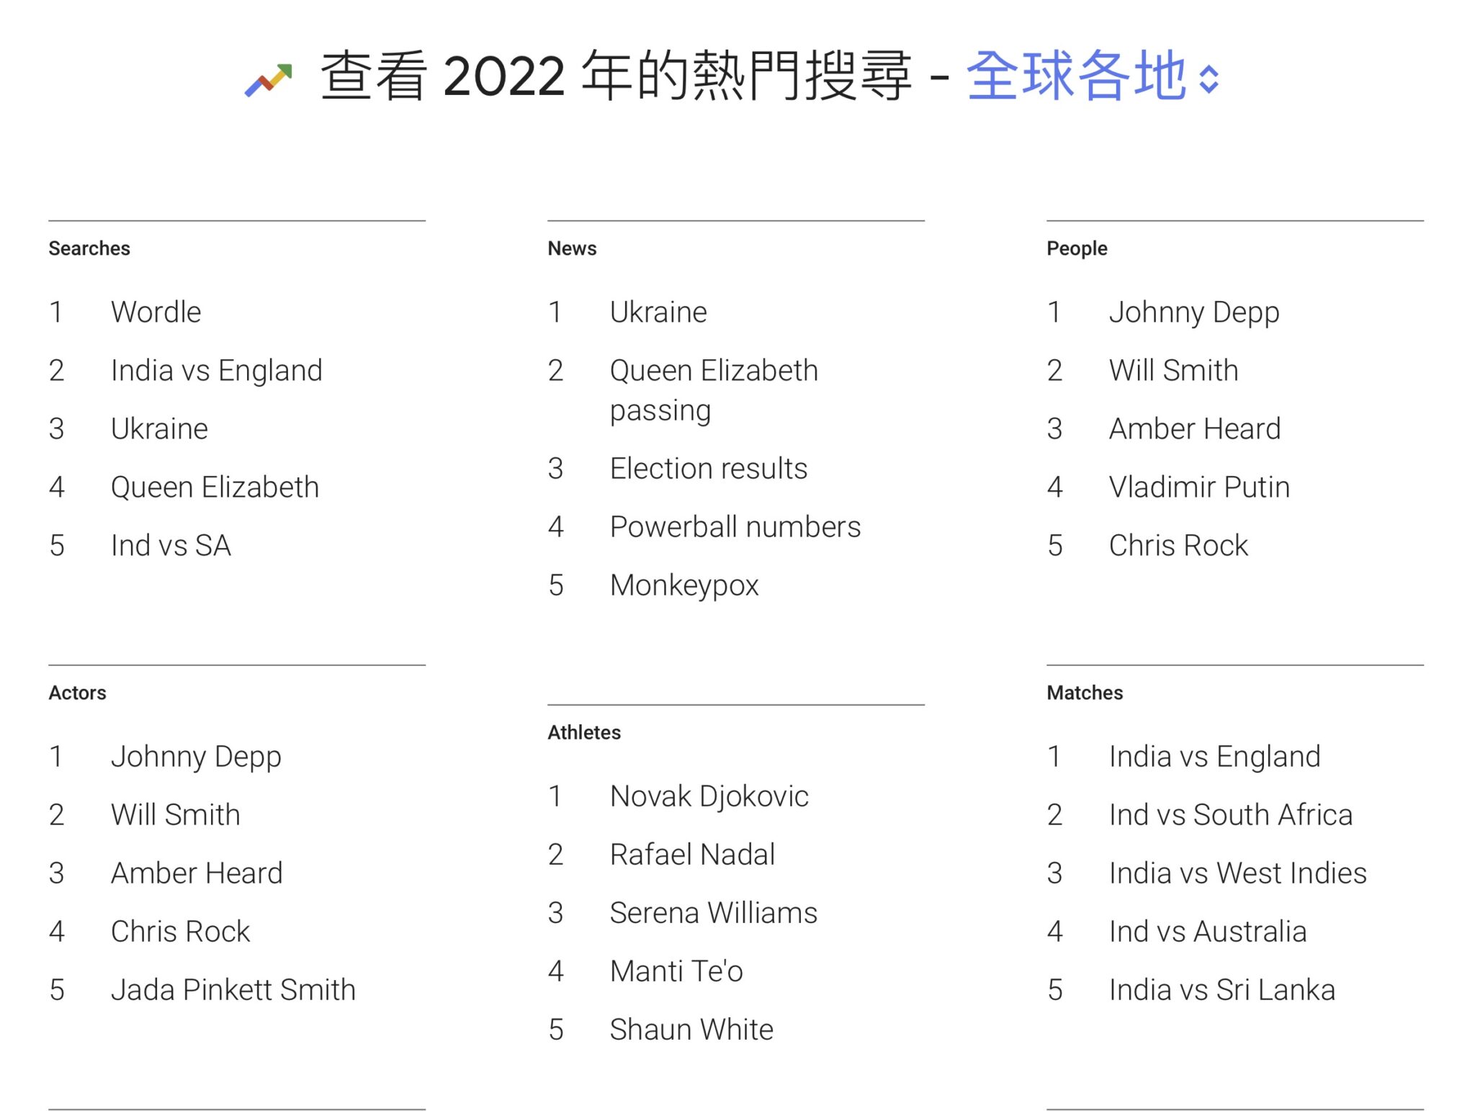Click Powerball numbers in News list
This screenshot has width=1475, height=1111.
[735, 527]
